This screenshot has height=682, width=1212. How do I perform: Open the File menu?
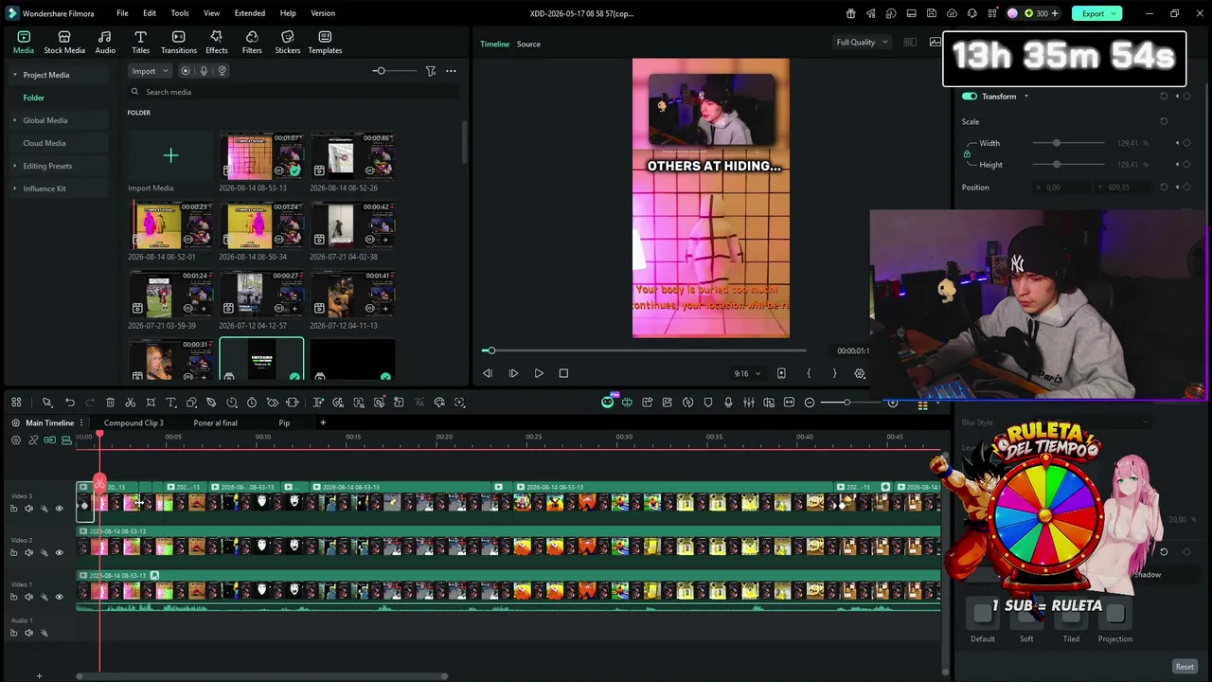coord(122,13)
